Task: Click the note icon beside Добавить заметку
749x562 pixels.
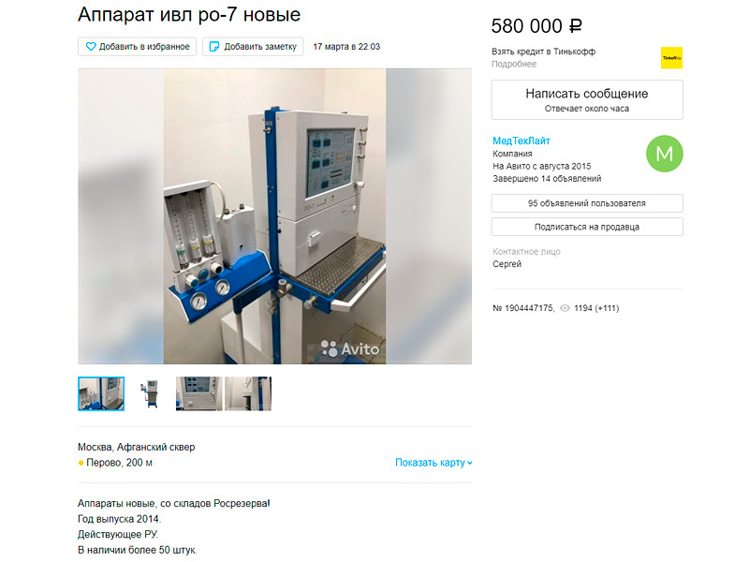Action: pyautogui.click(x=214, y=46)
